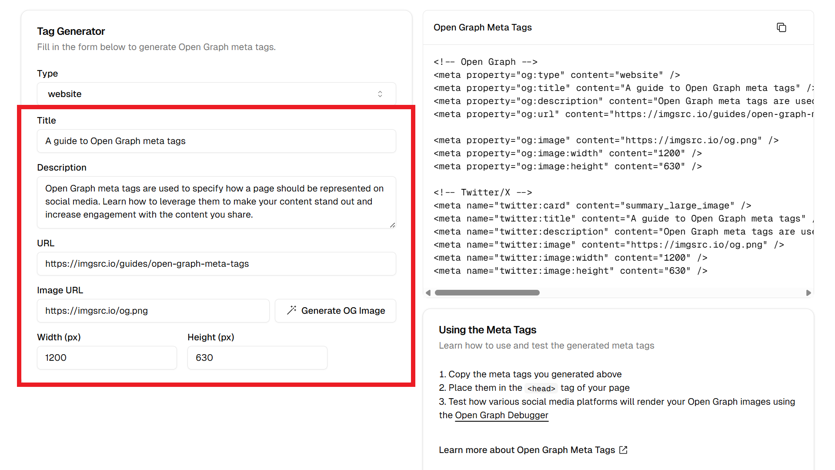This screenshot has height=470, width=835.
Task: Click the og:image meta tag code line
Action: [x=605, y=140]
